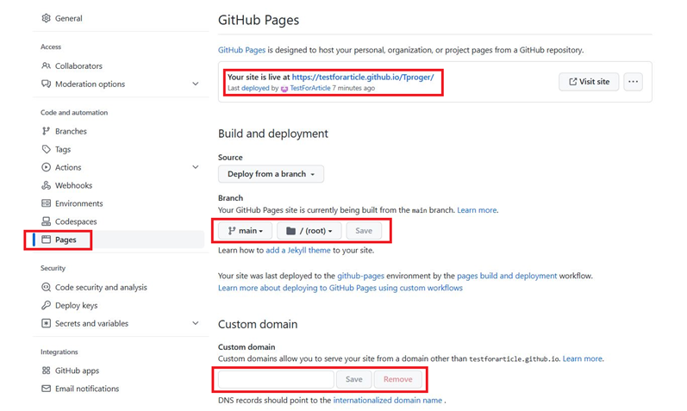Click the Secrets and variables asterisk icon
The image size is (687, 411).
tap(46, 323)
